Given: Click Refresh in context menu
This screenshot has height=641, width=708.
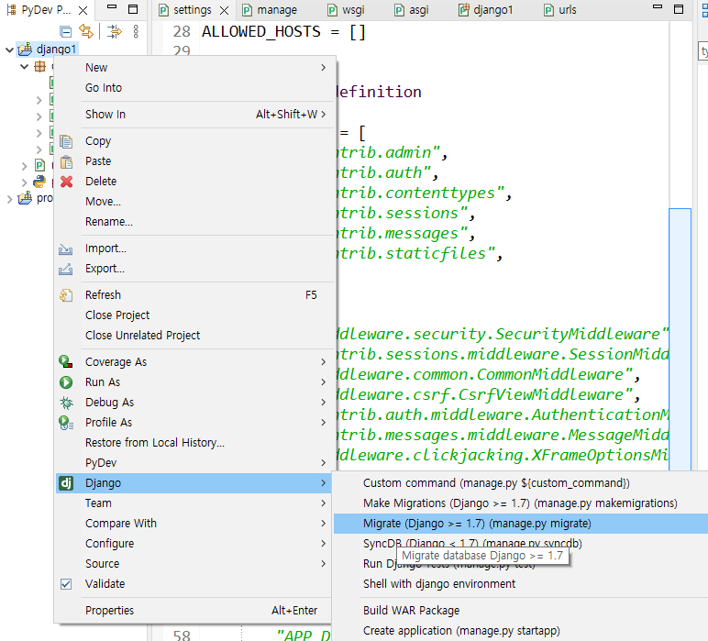Looking at the screenshot, I should pos(195,294).
